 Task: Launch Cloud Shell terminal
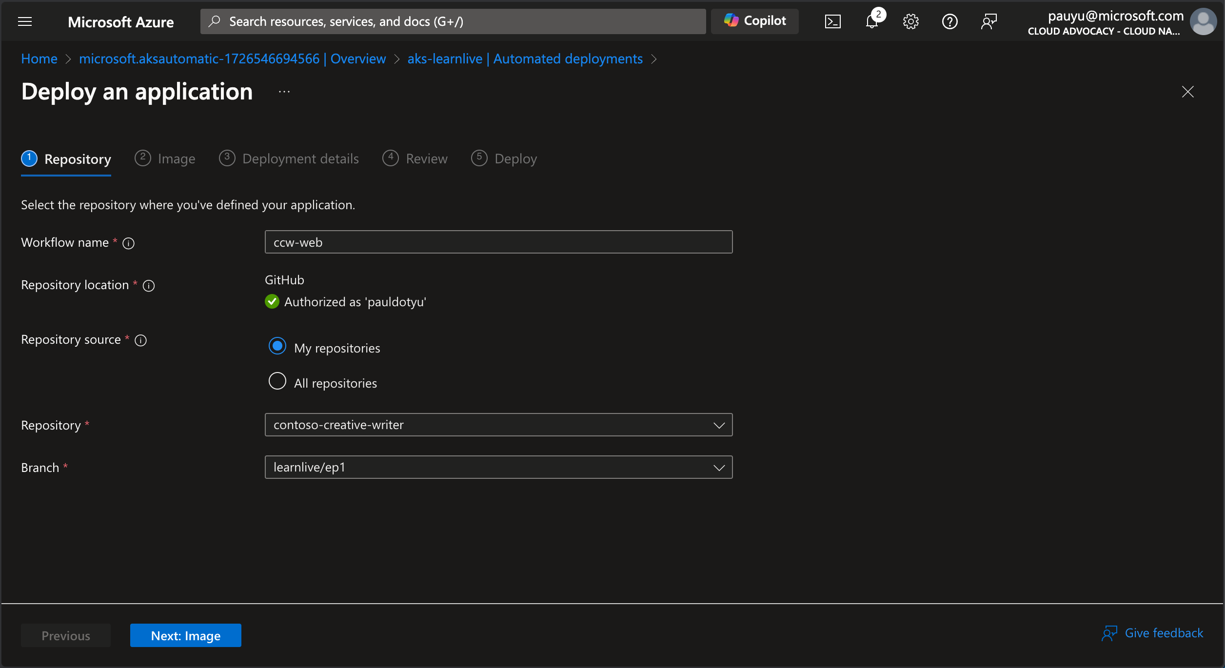(x=832, y=21)
